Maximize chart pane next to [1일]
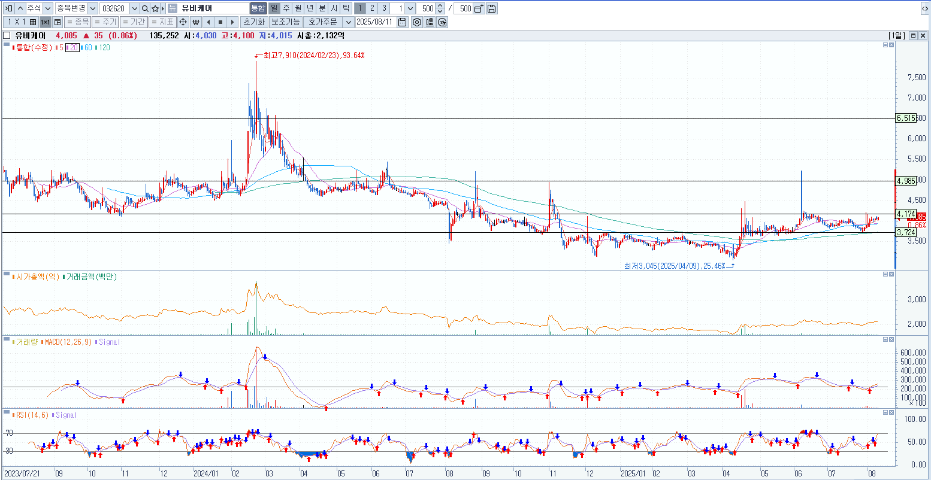 tap(913, 35)
